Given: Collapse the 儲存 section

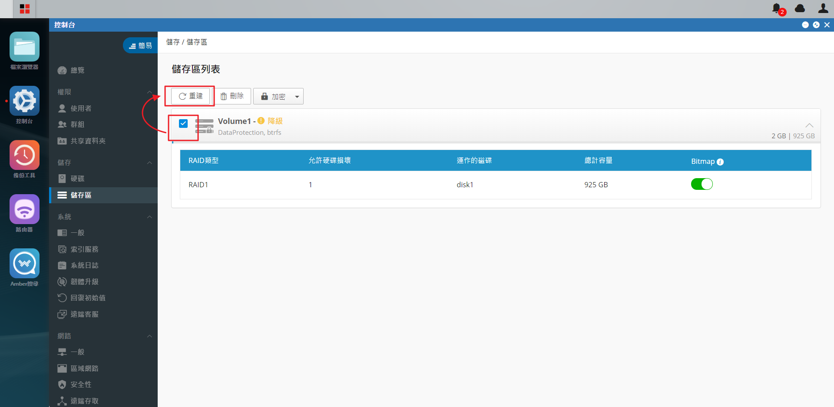Looking at the screenshot, I should click(149, 163).
